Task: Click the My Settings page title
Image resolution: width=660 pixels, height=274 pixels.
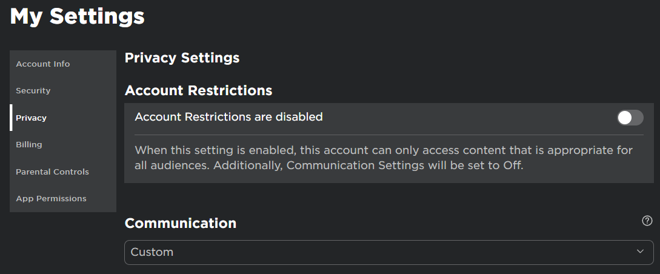Action: click(77, 16)
